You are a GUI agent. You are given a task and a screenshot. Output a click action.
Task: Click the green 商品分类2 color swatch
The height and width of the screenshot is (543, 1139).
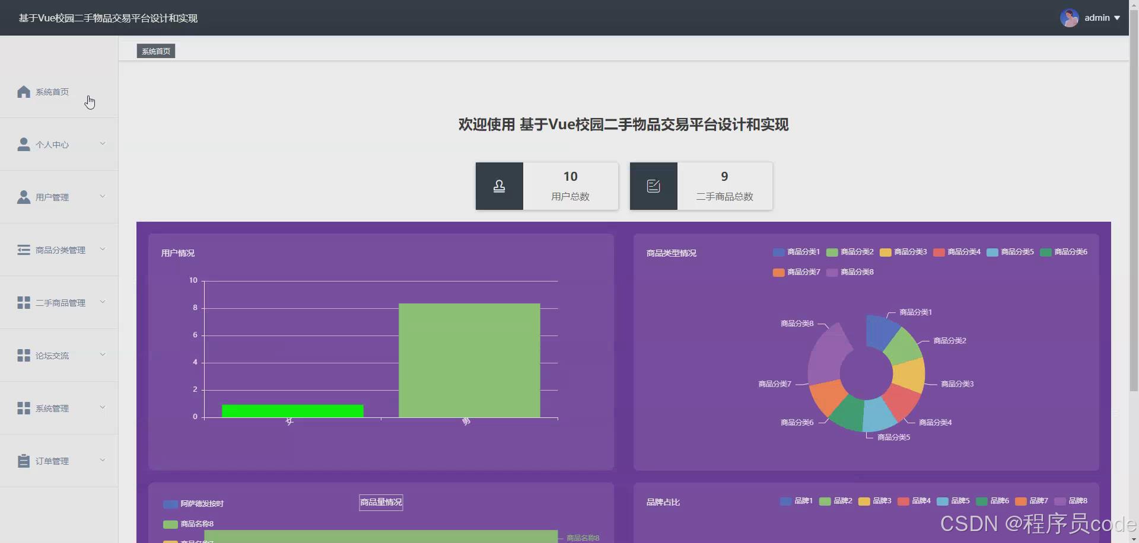[832, 252]
